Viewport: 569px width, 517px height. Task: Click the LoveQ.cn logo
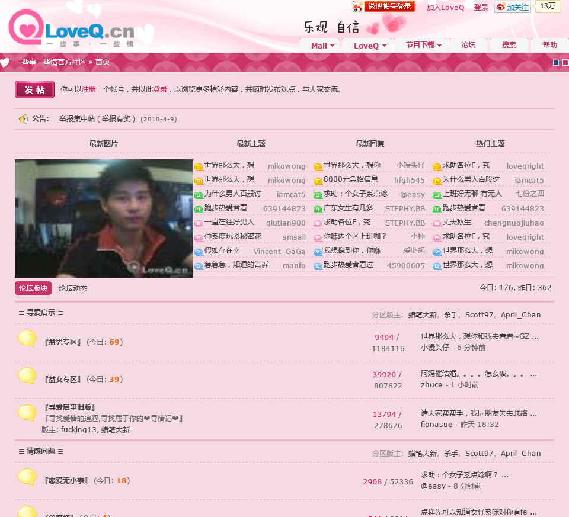[x=72, y=29]
